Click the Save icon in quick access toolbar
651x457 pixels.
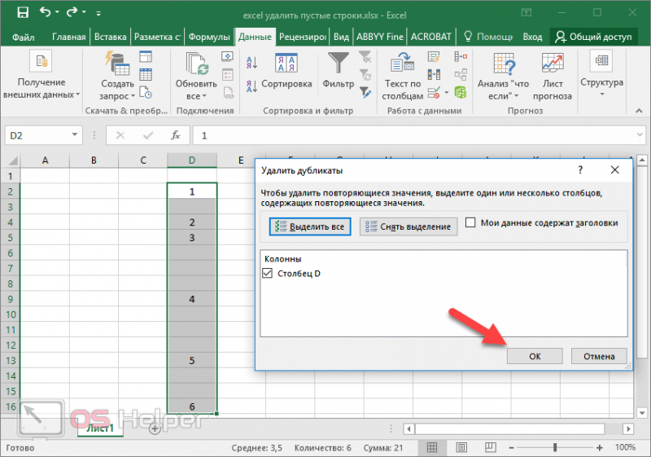pos(23,12)
